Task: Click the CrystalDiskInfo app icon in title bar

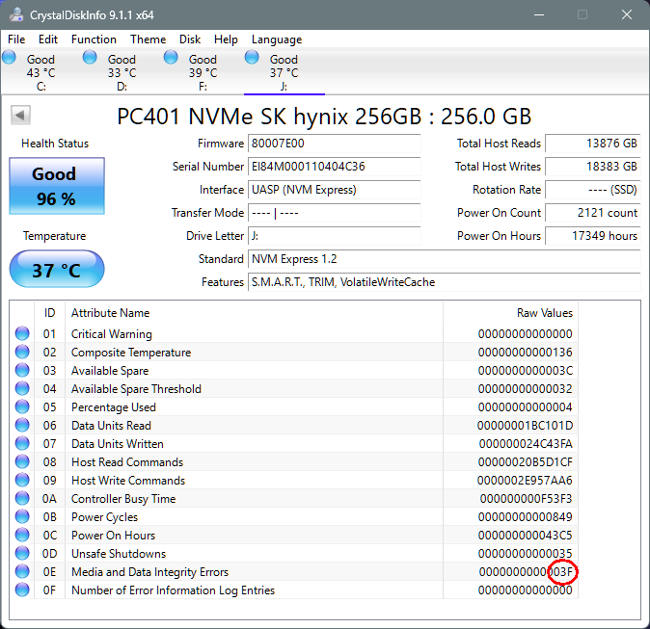Action: (15, 14)
